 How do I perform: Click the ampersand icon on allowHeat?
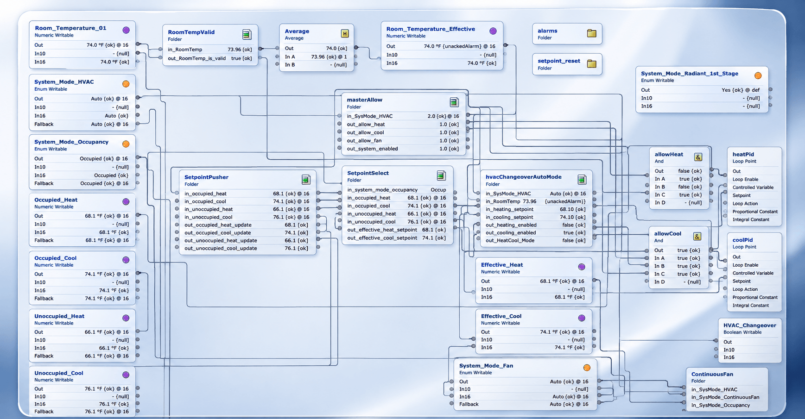tap(698, 157)
